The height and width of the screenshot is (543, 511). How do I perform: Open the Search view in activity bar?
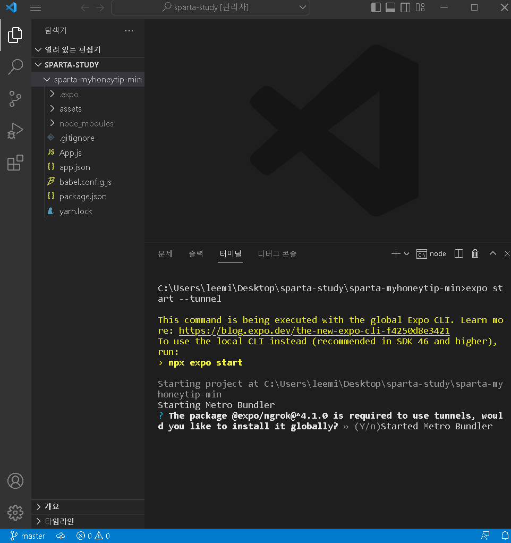coord(15,66)
